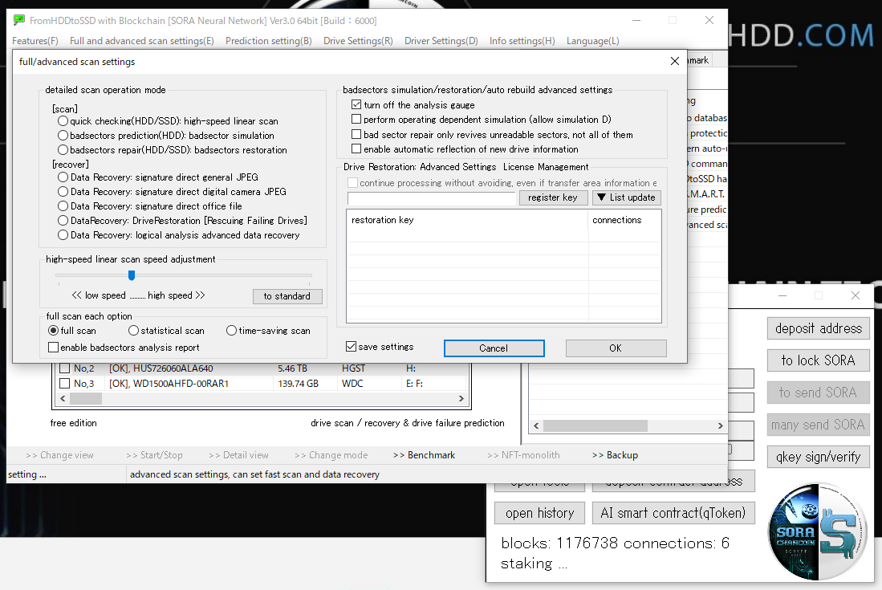
Task: Open the Prediction setting(B) menu
Action: pos(268,41)
